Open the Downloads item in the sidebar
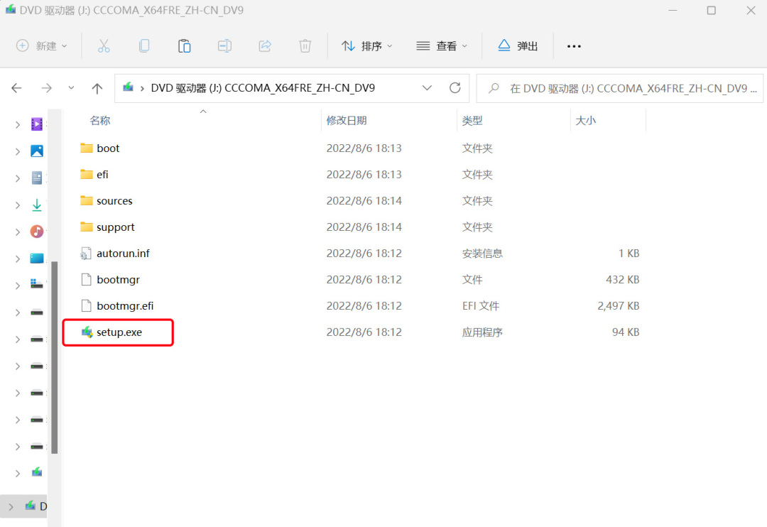Screen dimensions: 767x527 click(x=36, y=205)
